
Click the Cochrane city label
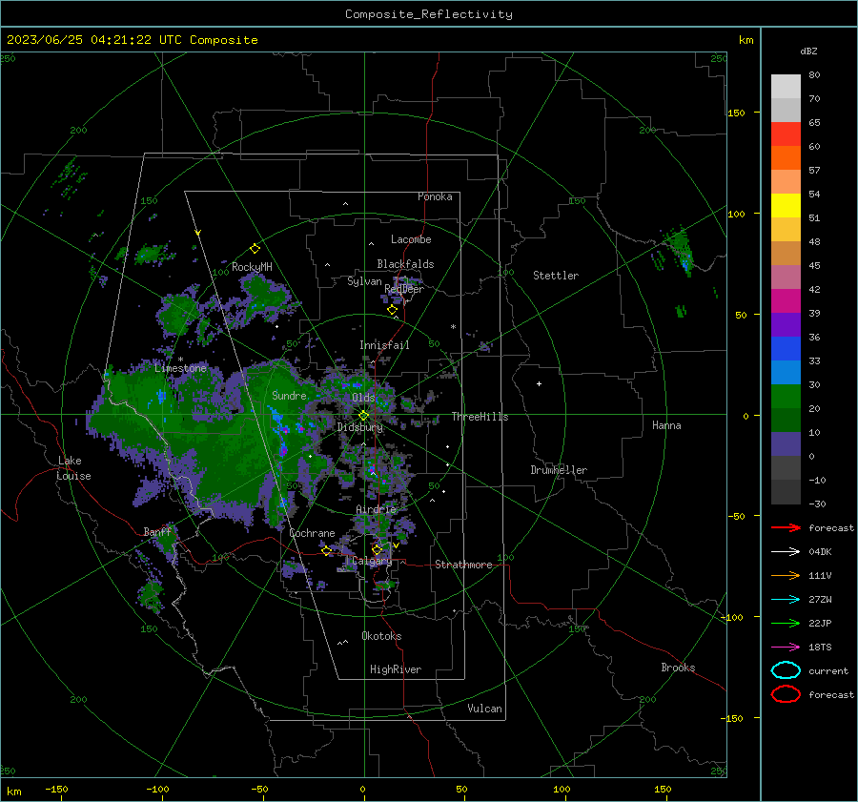coord(312,533)
